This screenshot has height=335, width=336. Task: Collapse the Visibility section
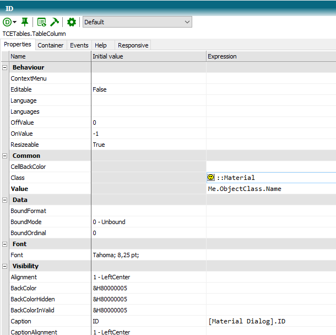(x=5, y=266)
